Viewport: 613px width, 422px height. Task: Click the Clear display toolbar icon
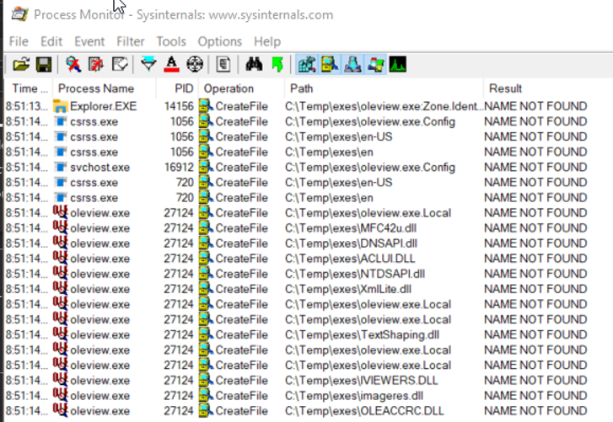(120, 64)
